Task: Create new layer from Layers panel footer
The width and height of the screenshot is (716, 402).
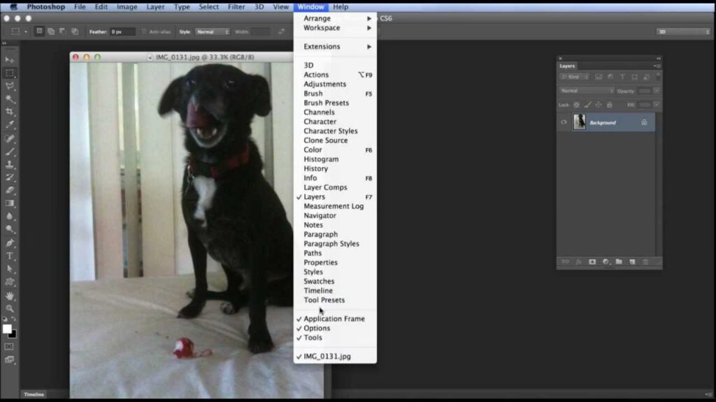Action: (632, 262)
